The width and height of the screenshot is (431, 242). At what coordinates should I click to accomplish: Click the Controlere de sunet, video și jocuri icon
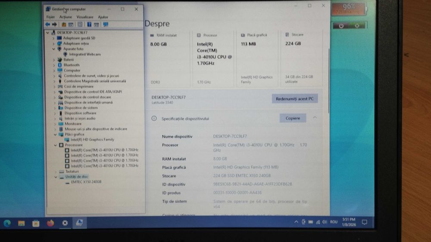(x=60, y=76)
